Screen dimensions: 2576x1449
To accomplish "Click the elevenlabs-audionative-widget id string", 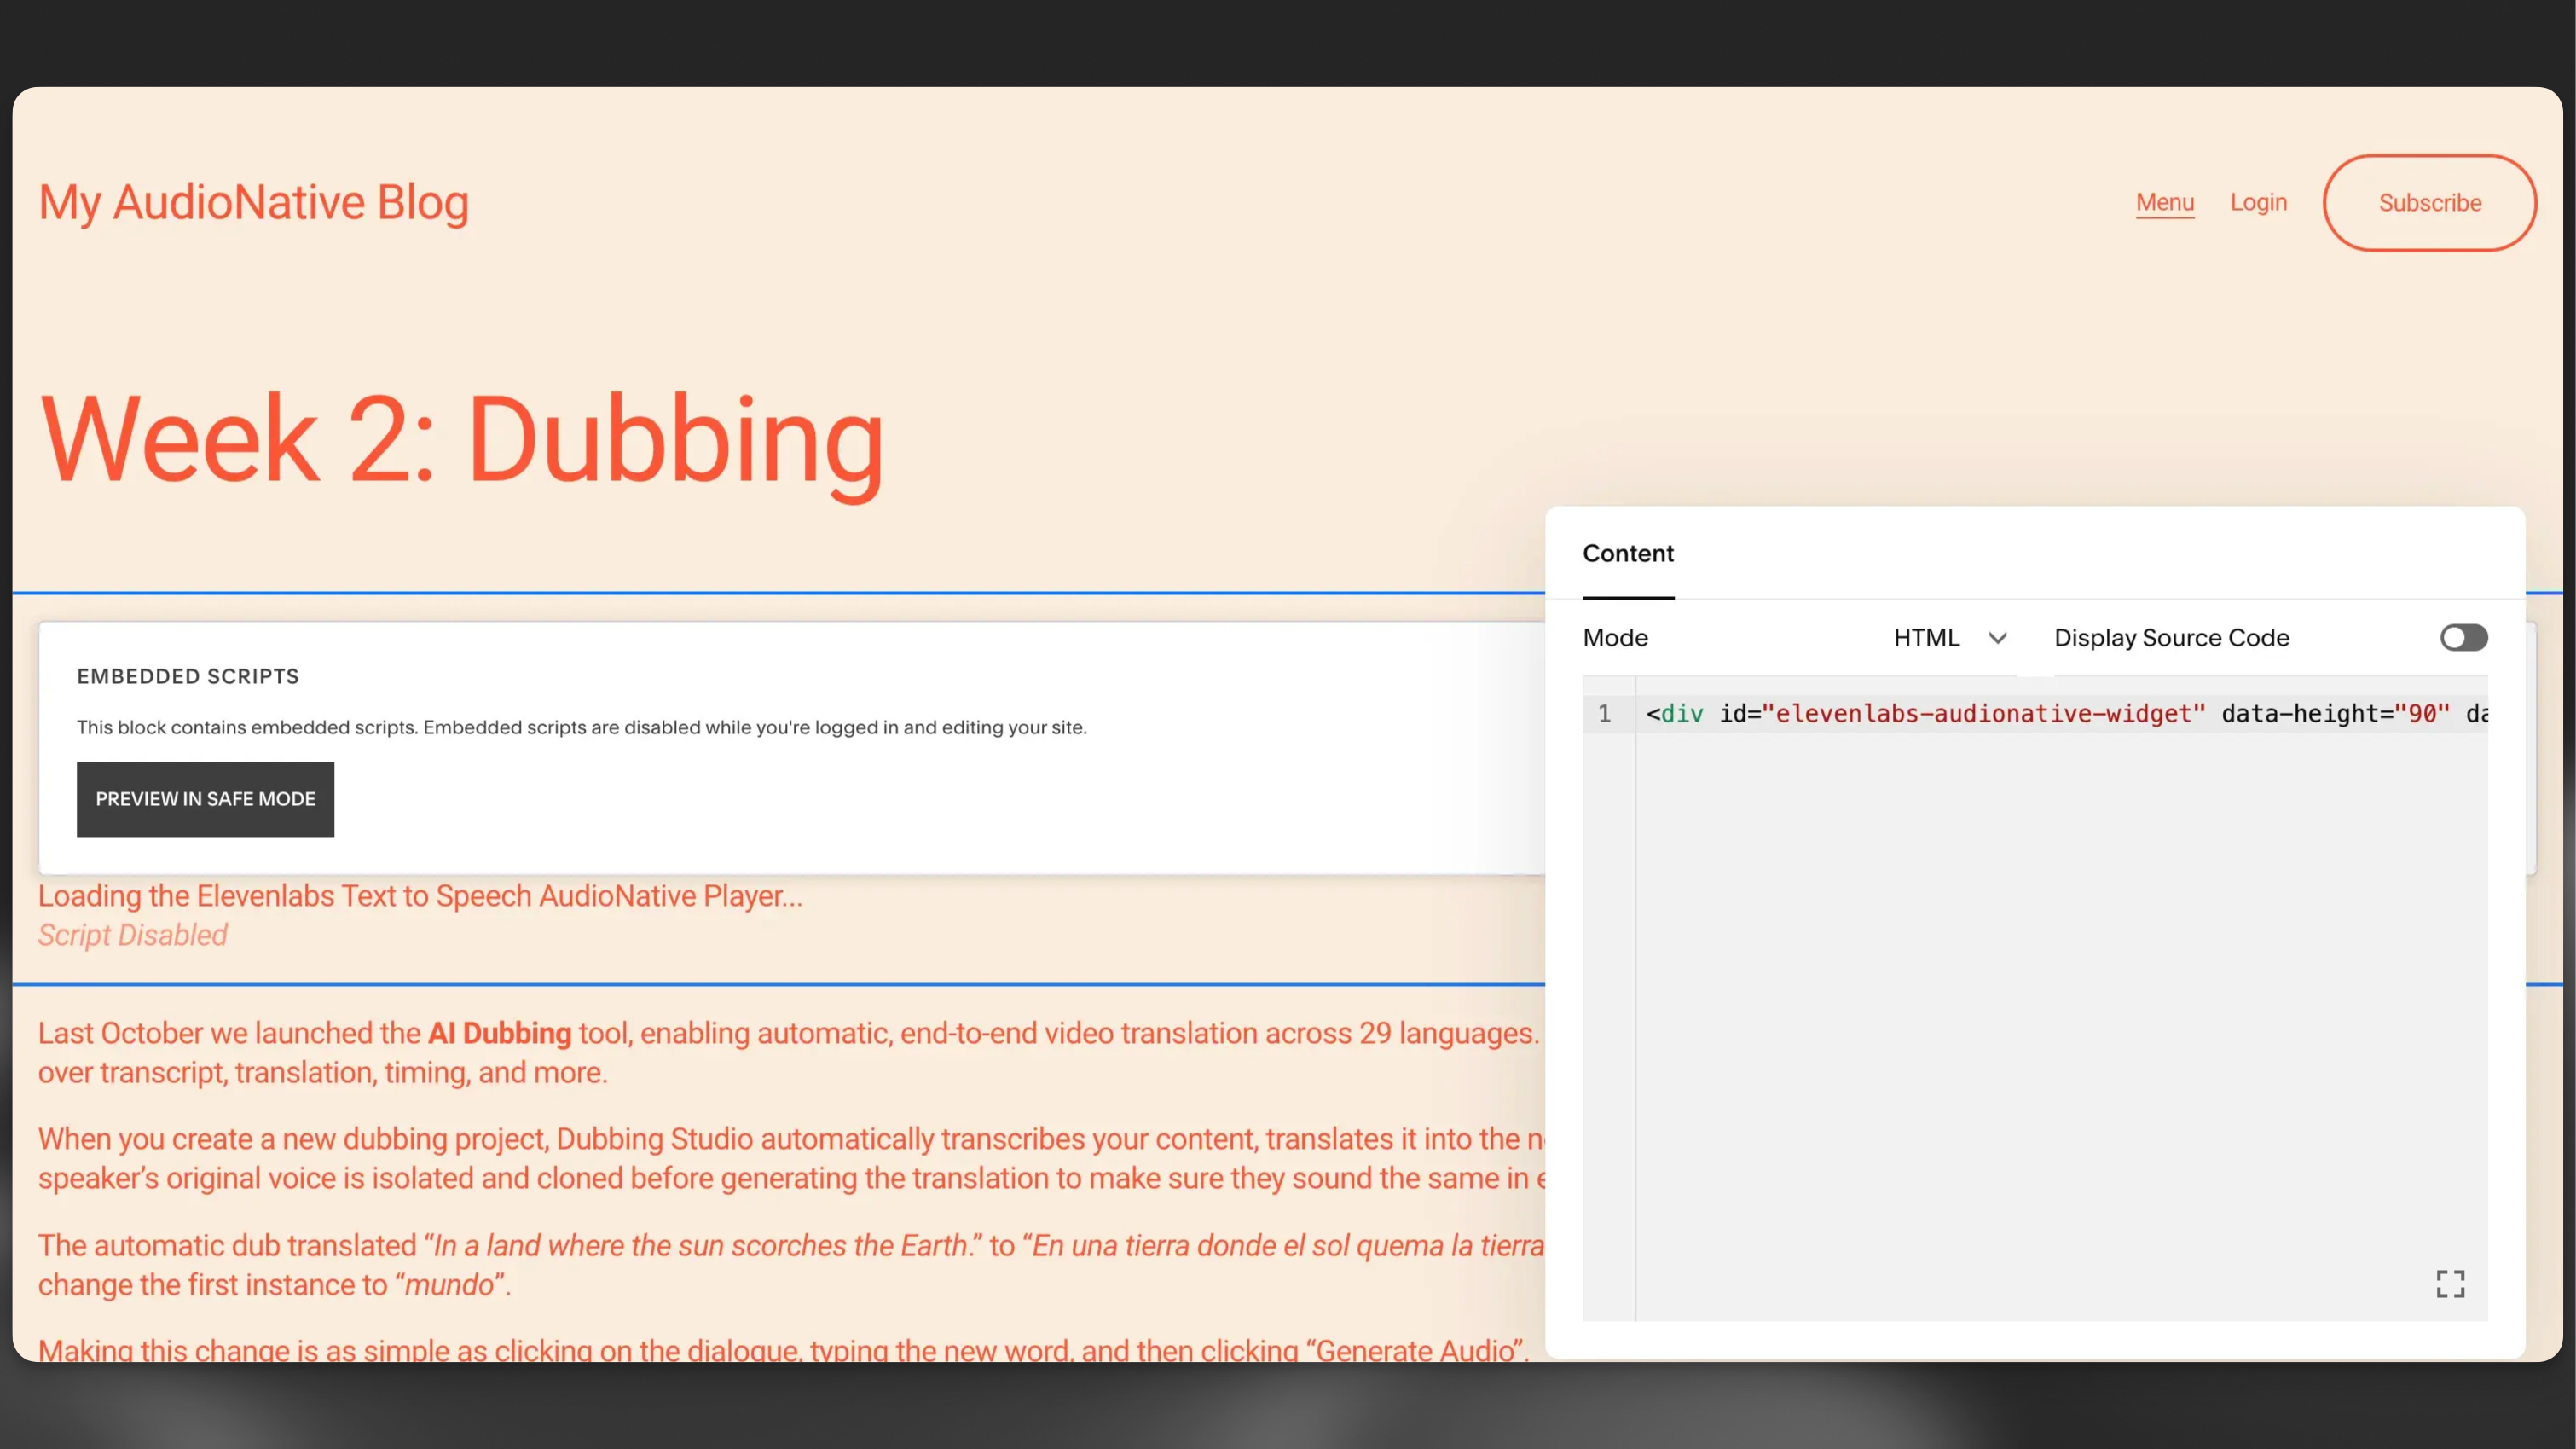I will click(1982, 713).
